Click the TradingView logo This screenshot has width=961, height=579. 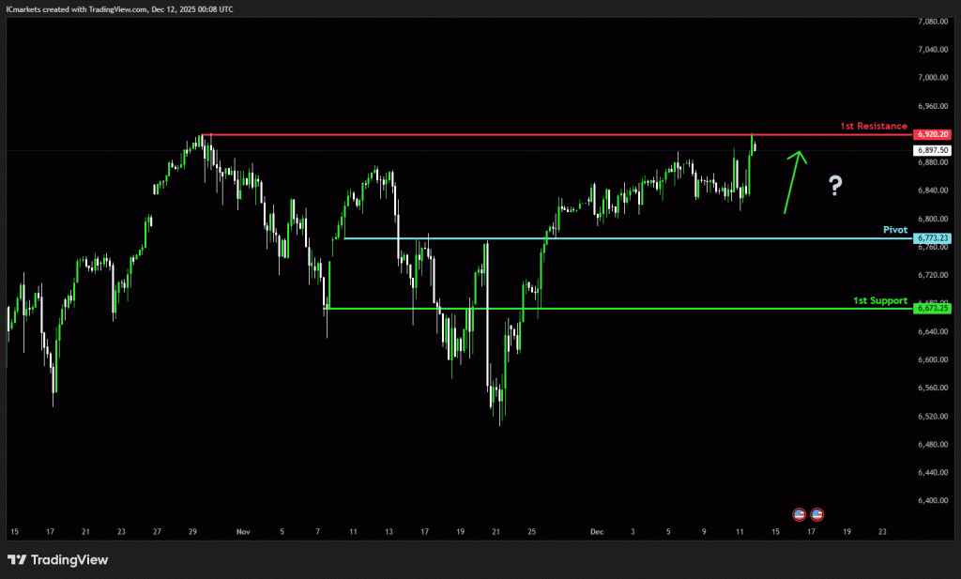click(58, 560)
